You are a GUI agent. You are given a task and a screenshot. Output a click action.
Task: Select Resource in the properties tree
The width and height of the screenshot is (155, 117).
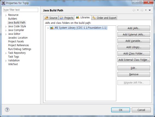pos(13,15)
